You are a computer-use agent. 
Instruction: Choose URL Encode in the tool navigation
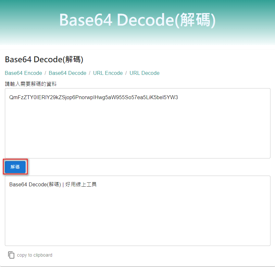point(108,73)
